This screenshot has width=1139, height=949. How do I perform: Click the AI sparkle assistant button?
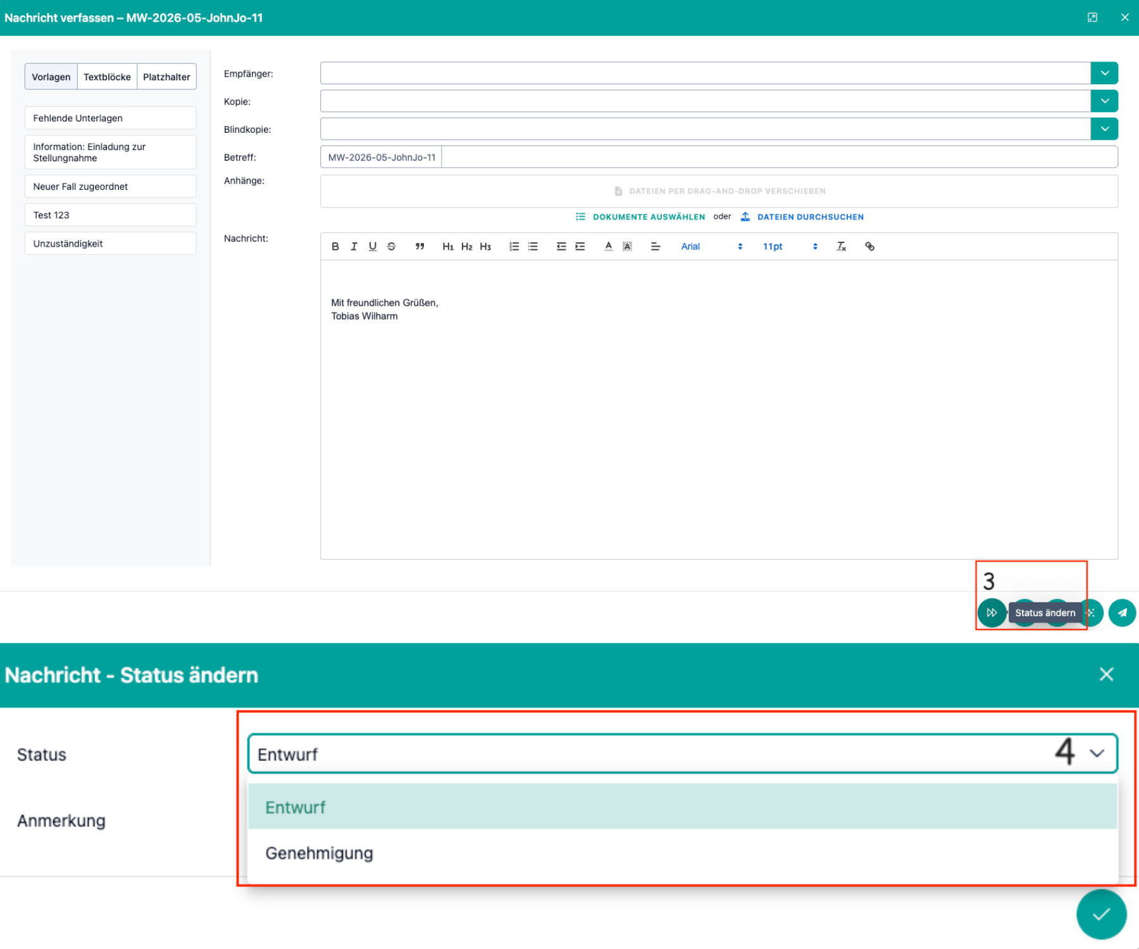pos(1092,612)
